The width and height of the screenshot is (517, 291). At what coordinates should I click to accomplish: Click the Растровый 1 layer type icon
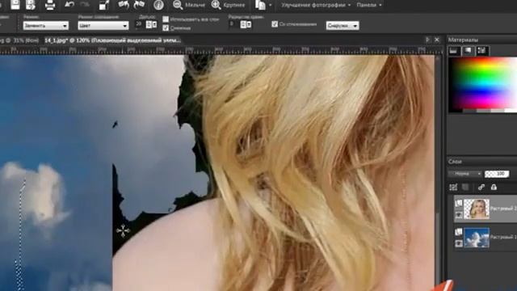click(x=459, y=232)
